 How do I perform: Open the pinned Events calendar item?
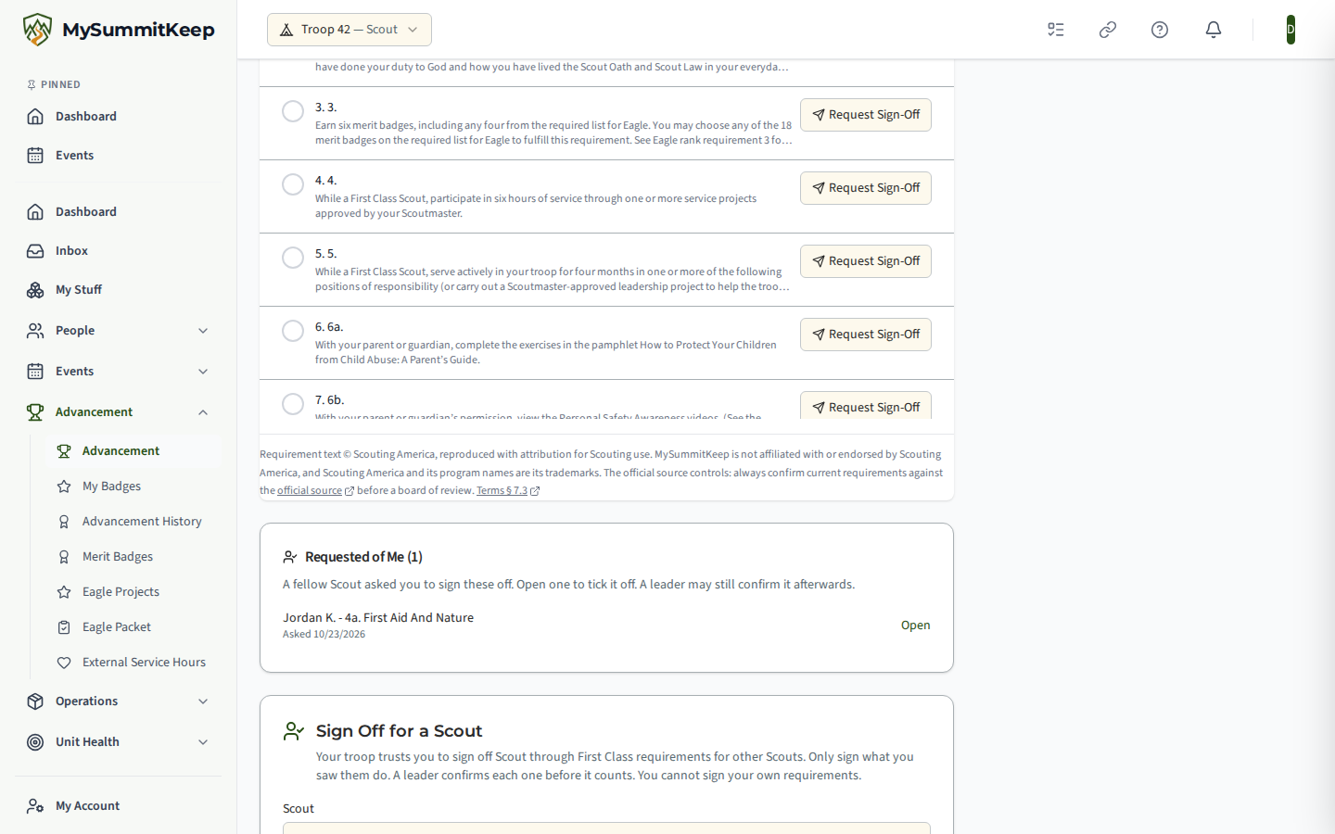coord(119,155)
